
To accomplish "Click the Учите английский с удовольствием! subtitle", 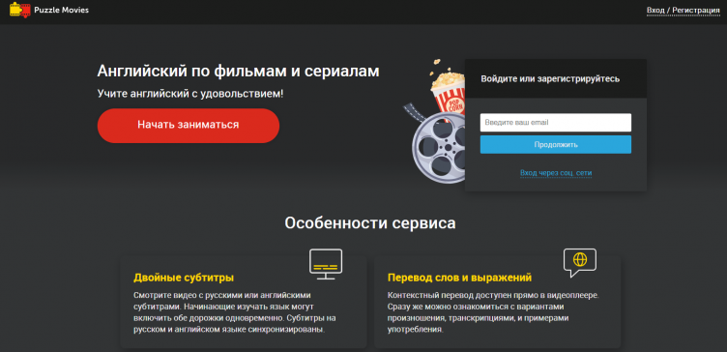I will 190,94.
